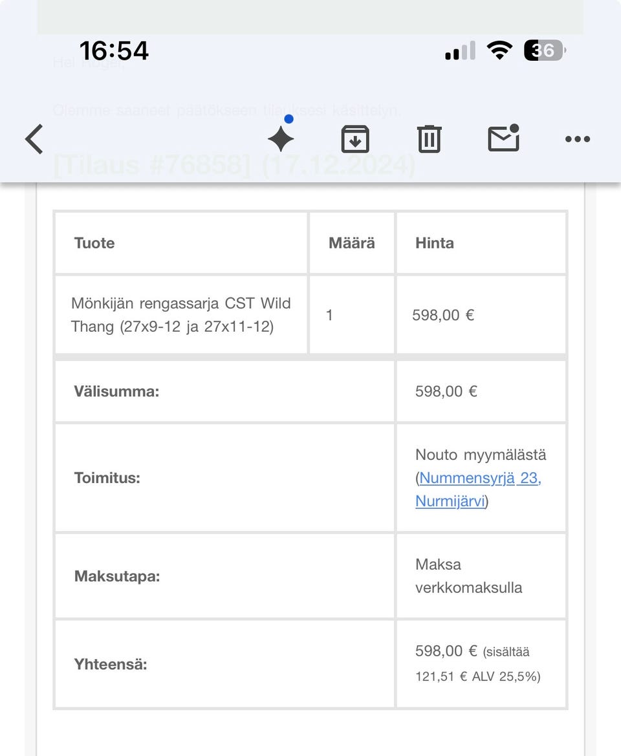621x756 pixels.
Task: Open the three-dot more options menu
Action: point(577,139)
